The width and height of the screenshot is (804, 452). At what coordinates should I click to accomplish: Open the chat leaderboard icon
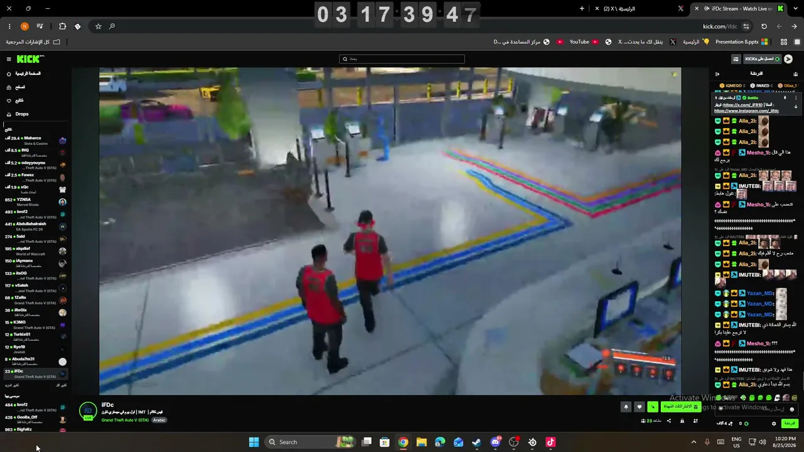click(795, 74)
